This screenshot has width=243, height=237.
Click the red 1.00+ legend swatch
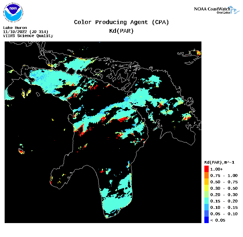click(x=206, y=169)
